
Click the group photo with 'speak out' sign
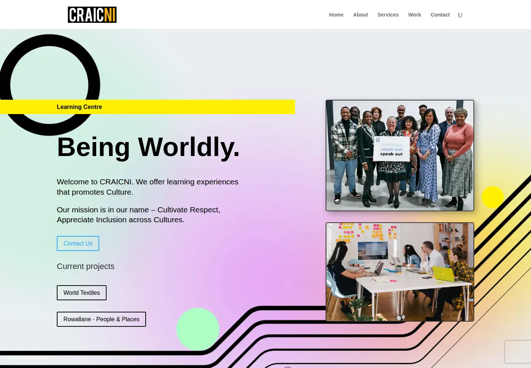(400, 155)
